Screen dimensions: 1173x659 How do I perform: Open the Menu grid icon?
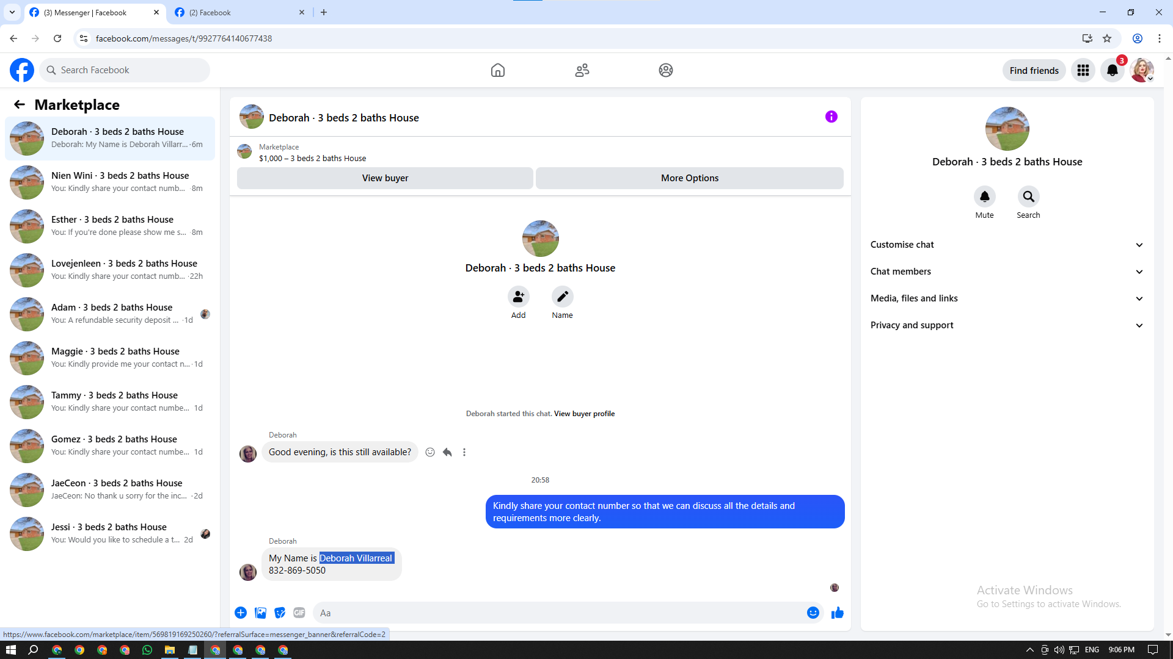(x=1083, y=70)
